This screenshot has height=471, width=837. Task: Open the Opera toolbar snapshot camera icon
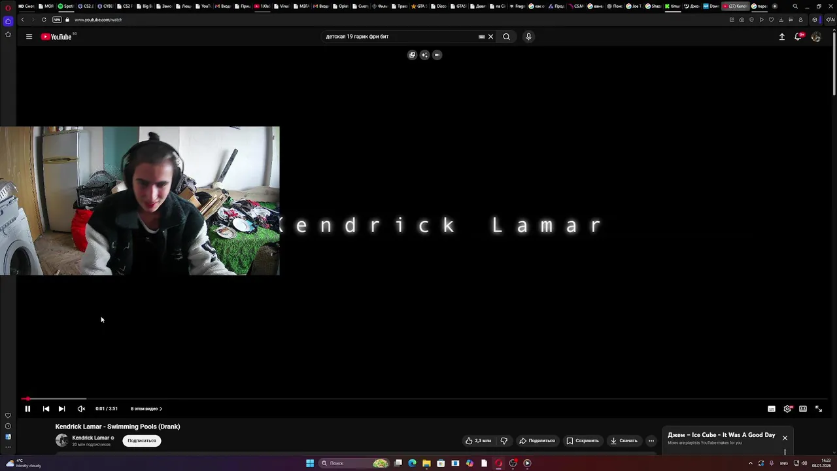click(x=742, y=20)
